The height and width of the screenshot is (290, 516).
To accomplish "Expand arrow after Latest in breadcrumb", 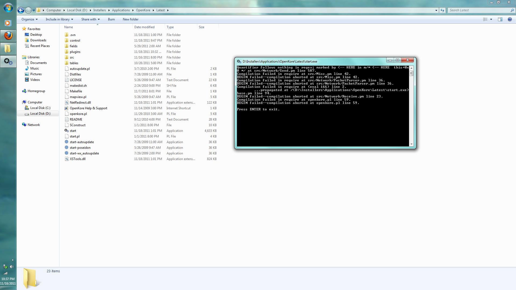I will tap(168, 10).
